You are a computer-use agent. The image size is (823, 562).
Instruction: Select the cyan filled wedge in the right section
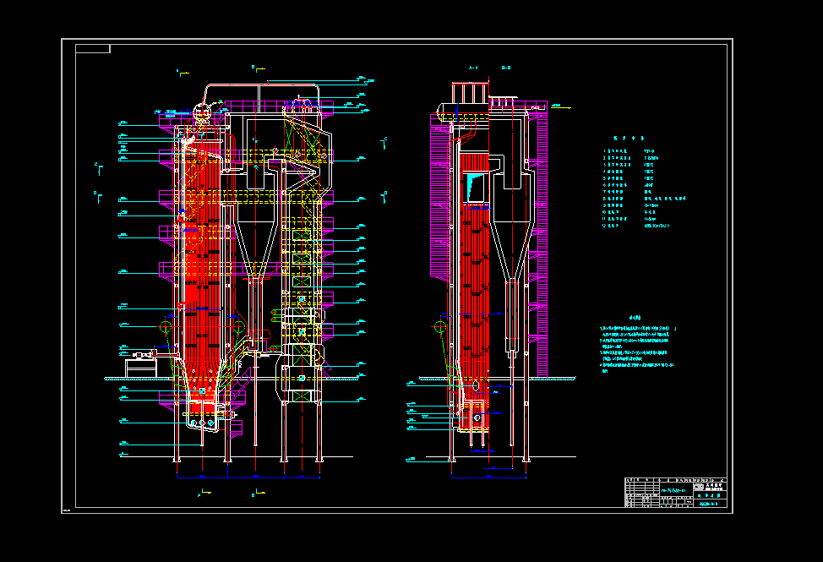(472, 188)
